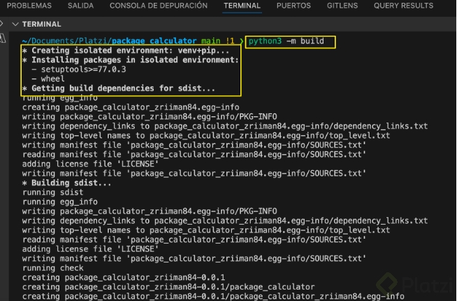Switch to the SALIDA tab
Viewport: 457px width, 301px height.
(80, 6)
